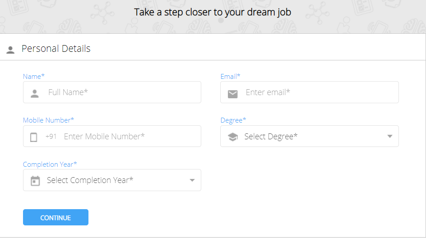426x238 pixels.
Task: Click the Name* field label
Action: pyautogui.click(x=34, y=77)
